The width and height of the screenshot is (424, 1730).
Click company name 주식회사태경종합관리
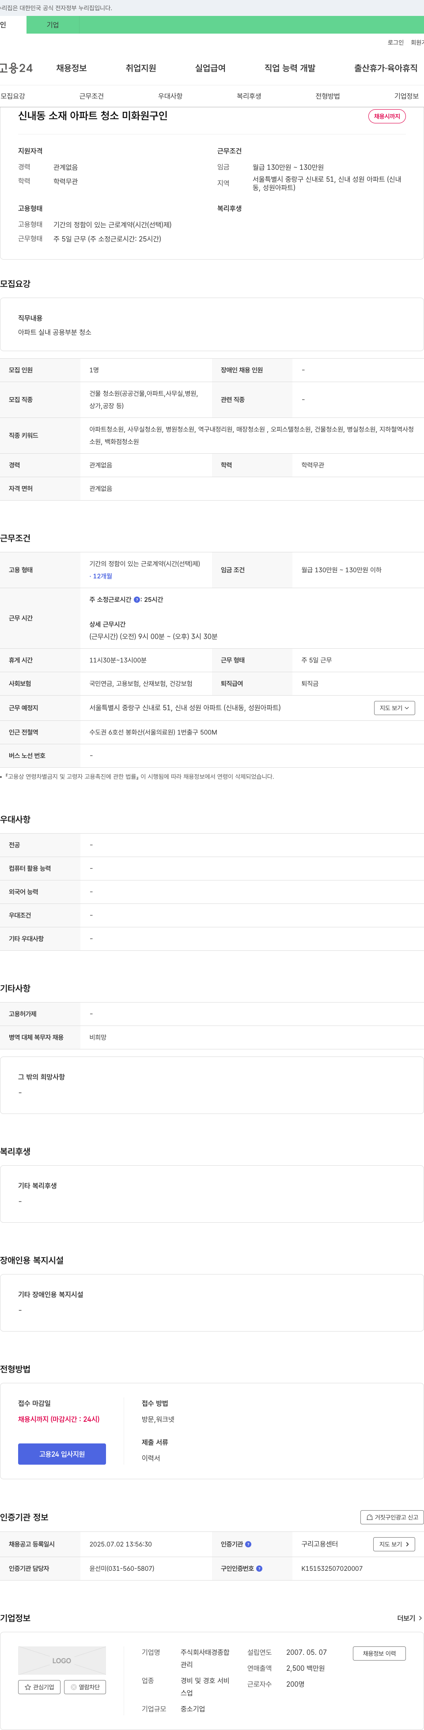pyautogui.click(x=204, y=1658)
